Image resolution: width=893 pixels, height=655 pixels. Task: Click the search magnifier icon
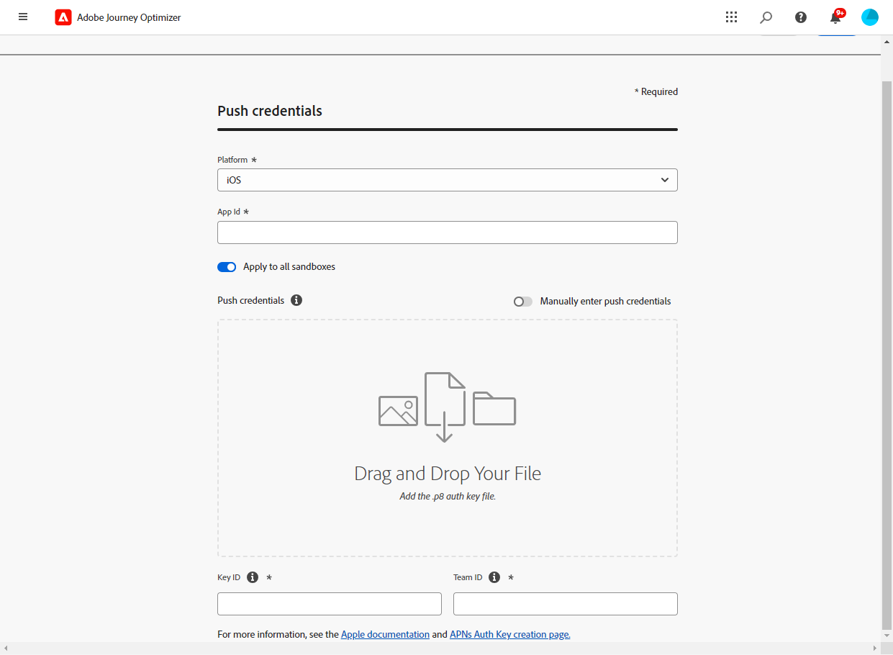click(766, 17)
